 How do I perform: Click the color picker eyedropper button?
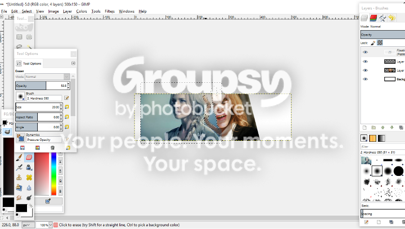48,201
